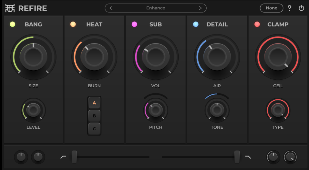Click the CLAMP CEIL knob
This screenshot has height=170, width=309.
pyautogui.click(x=278, y=57)
